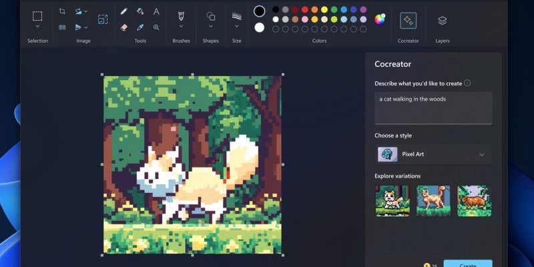Expand the Selection options chevron
Viewport: 534px width, 267px height.
[x=37, y=26]
